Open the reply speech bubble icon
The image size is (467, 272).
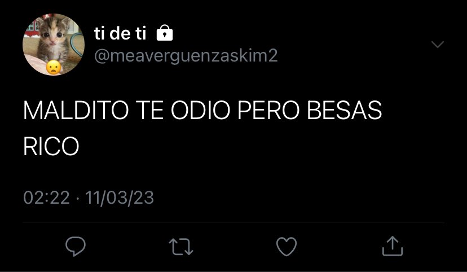[76, 247]
